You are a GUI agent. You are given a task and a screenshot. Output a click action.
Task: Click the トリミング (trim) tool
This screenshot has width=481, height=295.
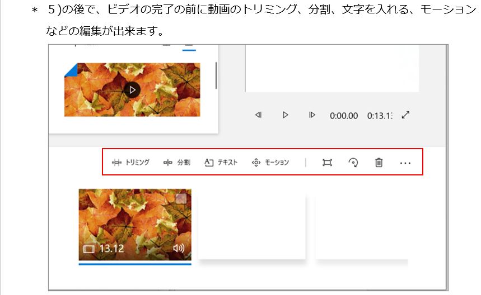[130, 162]
